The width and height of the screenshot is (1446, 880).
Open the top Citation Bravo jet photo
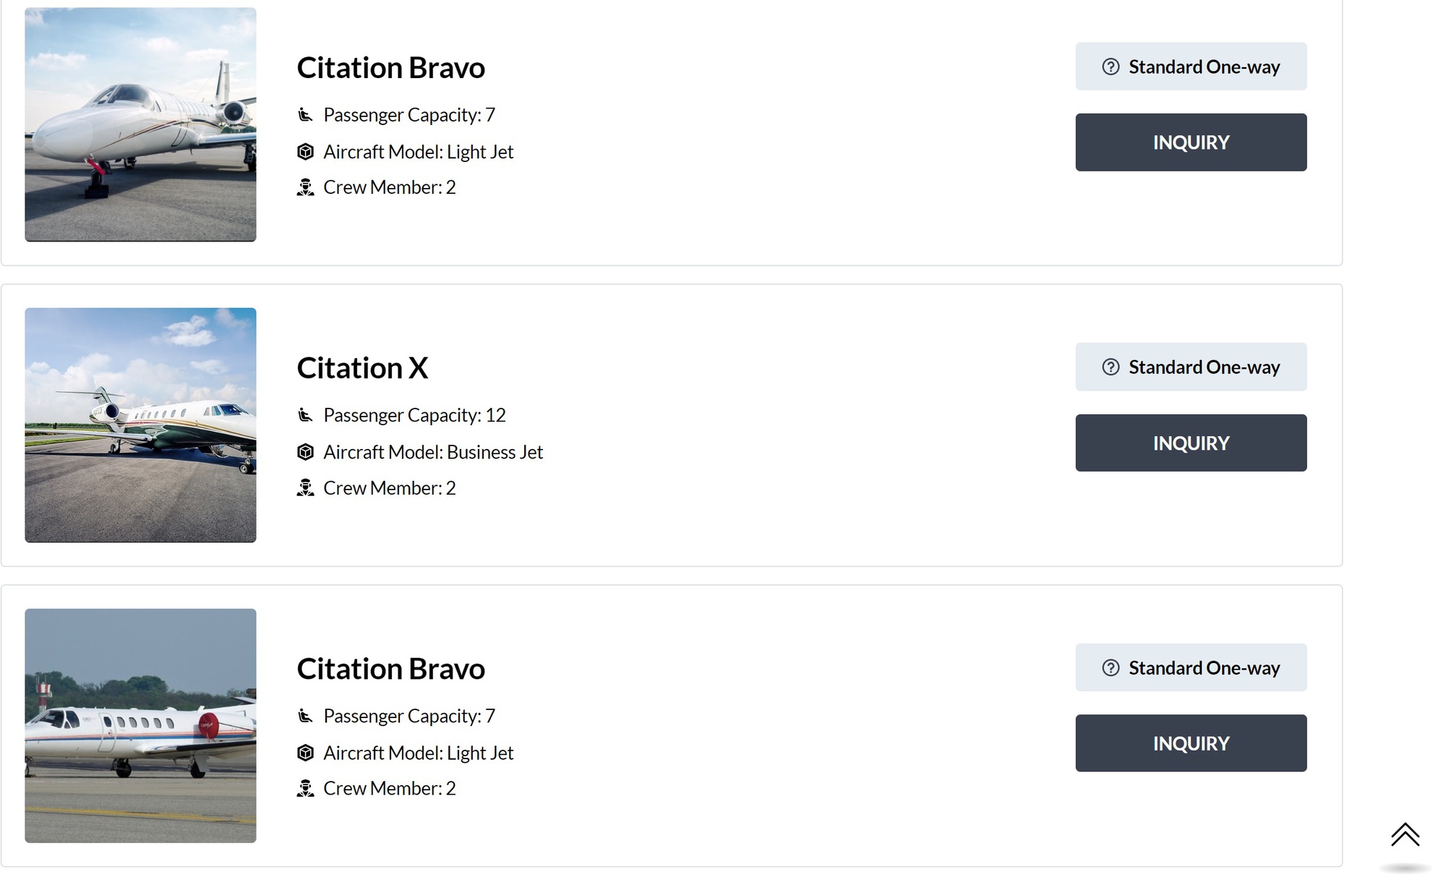tap(140, 124)
